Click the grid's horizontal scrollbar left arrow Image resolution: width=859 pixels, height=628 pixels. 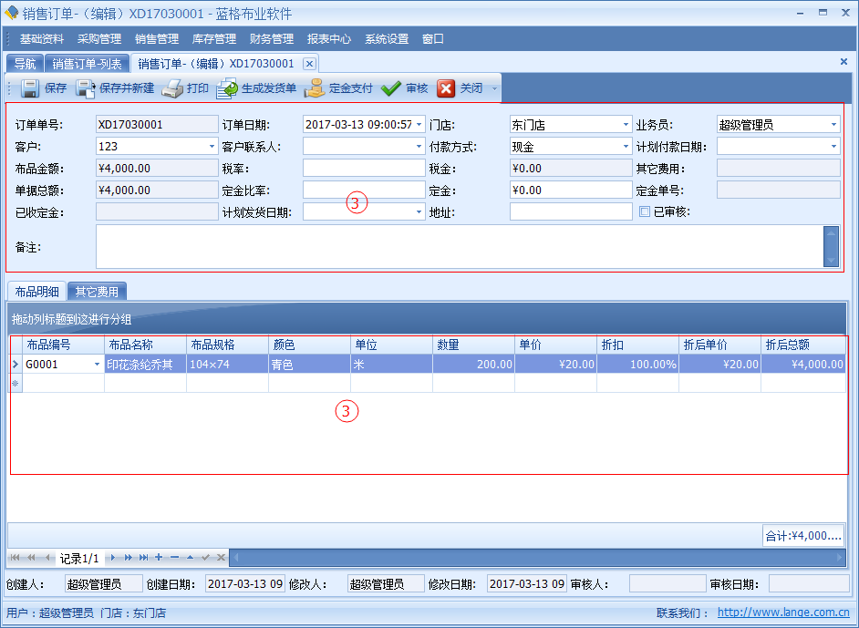[x=234, y=557]
